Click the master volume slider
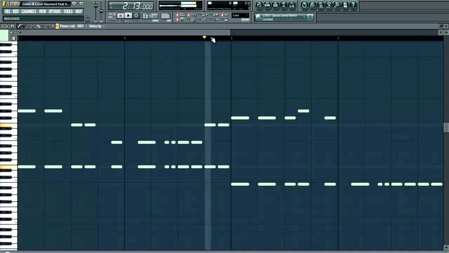449x253 pixels. click(96, 6)
